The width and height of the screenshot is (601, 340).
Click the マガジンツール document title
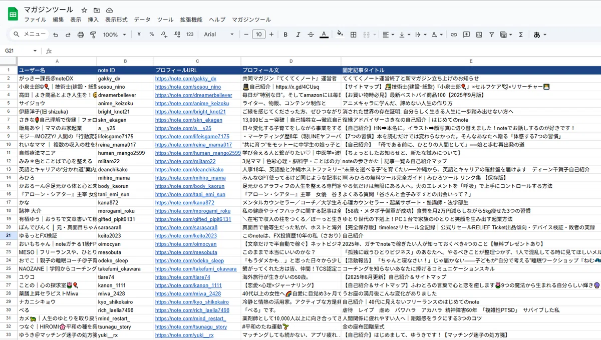coord(48,10)
